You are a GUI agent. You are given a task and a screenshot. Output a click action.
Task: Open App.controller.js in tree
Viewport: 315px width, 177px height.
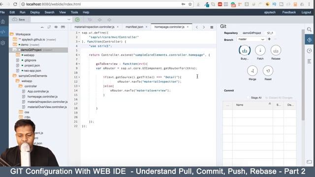(38, 91)
